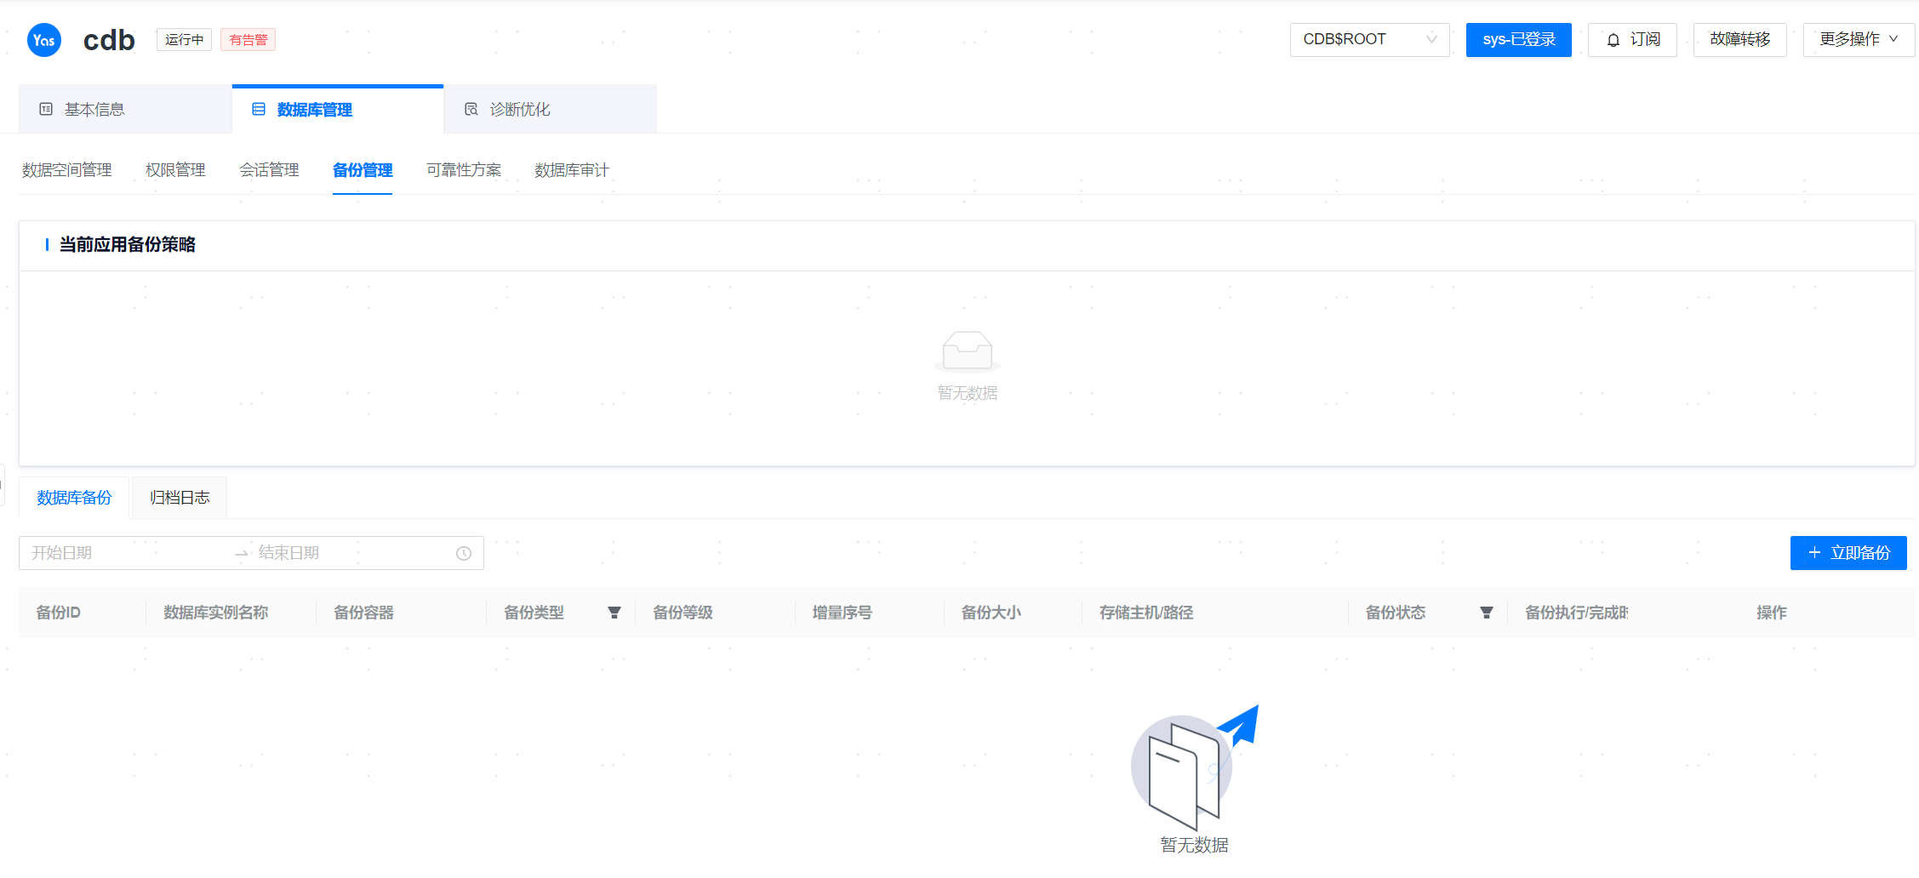
Task: Open the CDB$ROOT container dropdown
Action: pyautogui.click(x=1368, y=40)
